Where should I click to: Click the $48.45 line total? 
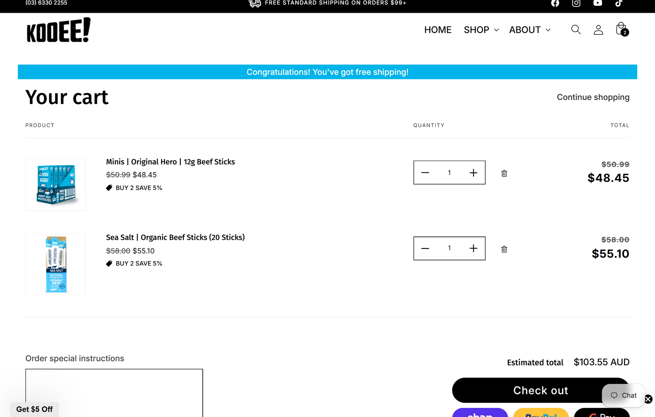tap(608, 178)
